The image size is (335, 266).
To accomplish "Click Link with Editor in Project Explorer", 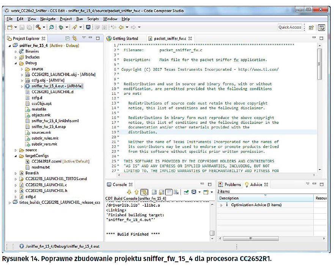I will (x=74, y=38).
